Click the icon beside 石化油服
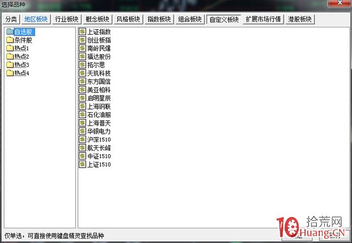352x243 pixels. coord(82,115)
